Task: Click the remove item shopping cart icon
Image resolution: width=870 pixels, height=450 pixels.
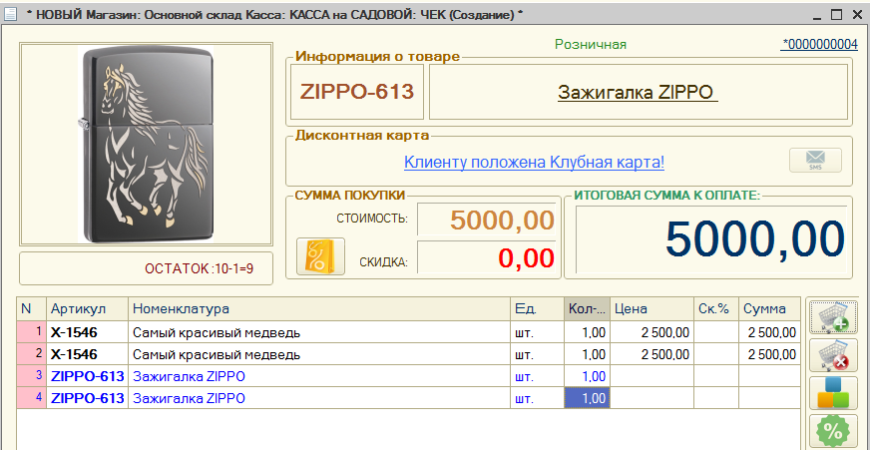Action: coord(834,355)
